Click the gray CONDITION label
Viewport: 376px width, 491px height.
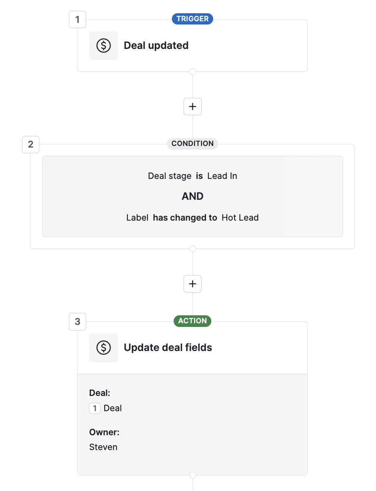(x=192, y=144)
